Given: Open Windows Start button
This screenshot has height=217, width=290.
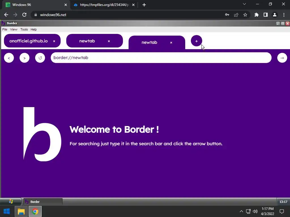Looking at the screenshot, I should tap(7, 211).
